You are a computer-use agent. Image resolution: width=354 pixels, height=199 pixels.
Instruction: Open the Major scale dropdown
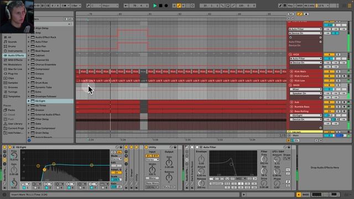click(x=110, y=6)
